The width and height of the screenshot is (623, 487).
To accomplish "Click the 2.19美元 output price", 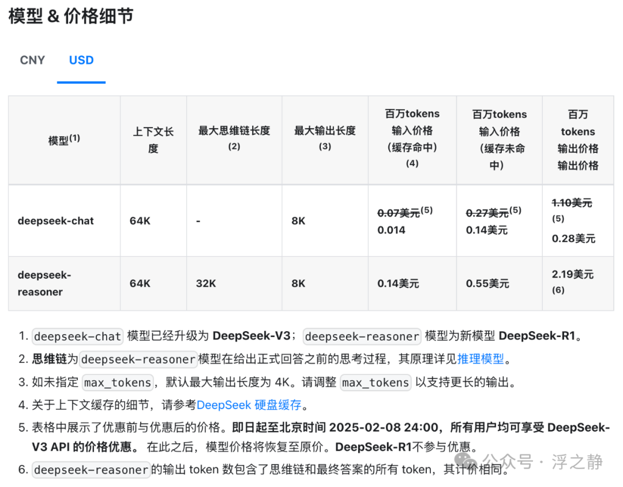I will click(573, 274).
